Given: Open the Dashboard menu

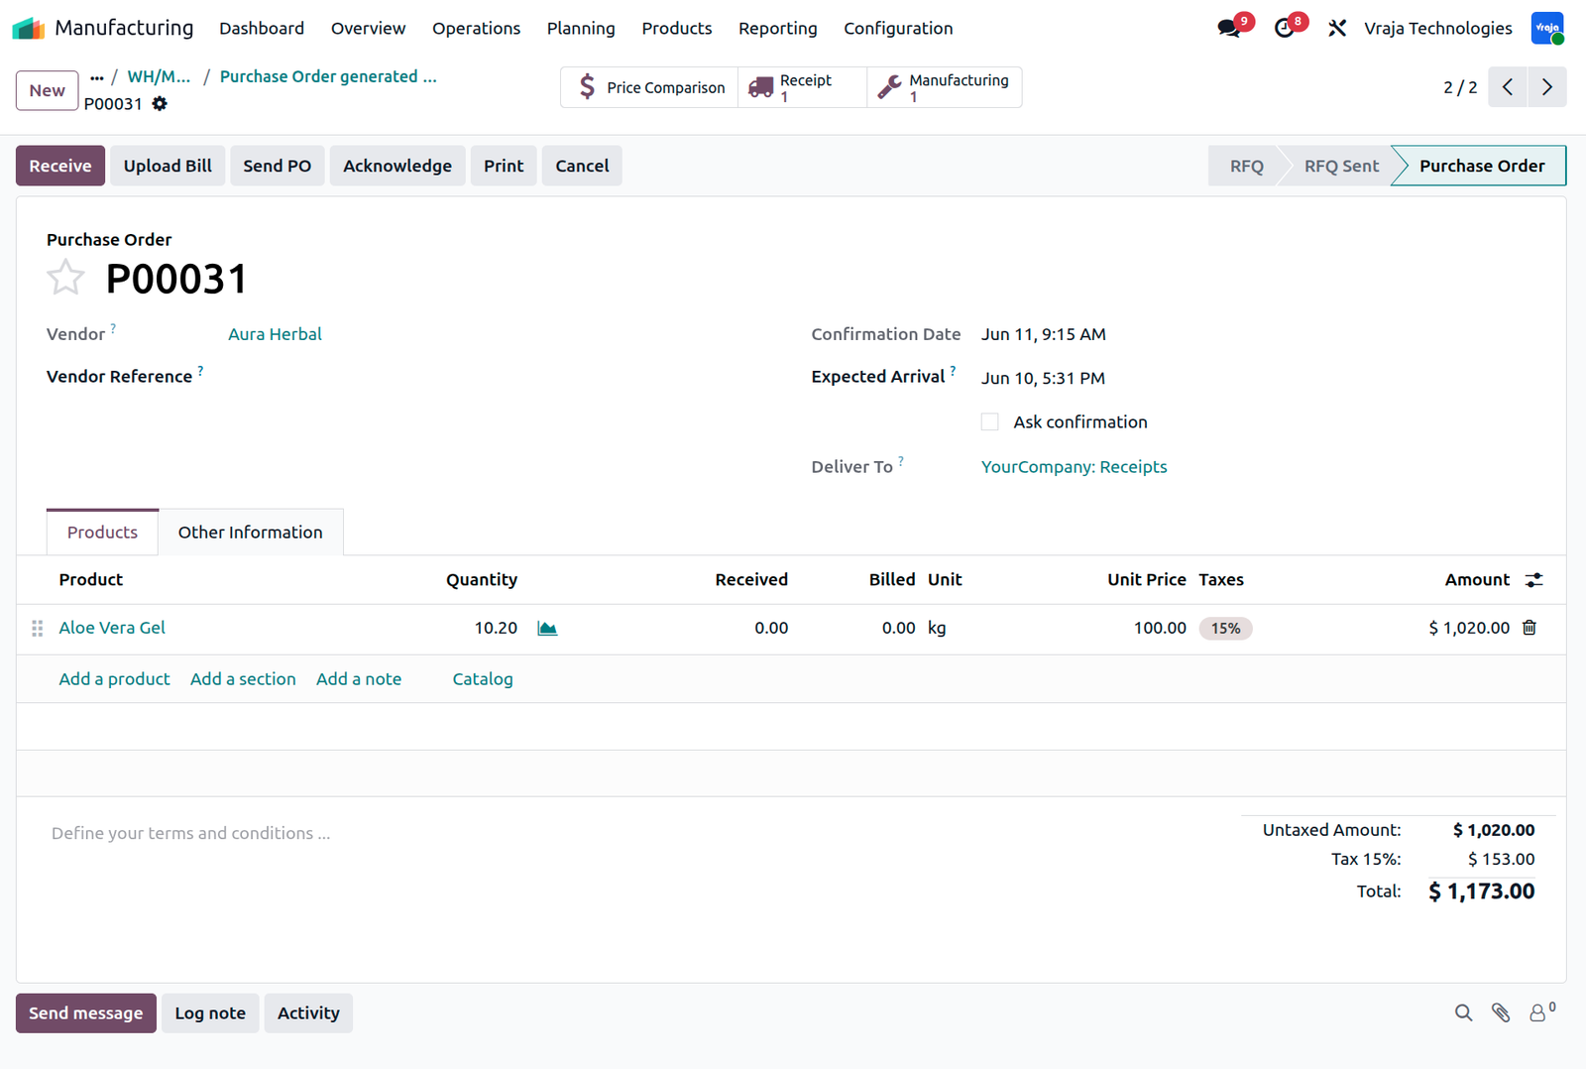Looking at the screenshot, I should (x=262, y=28).
